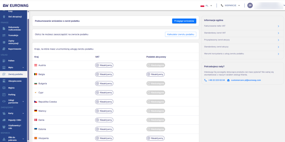Open the ZP user avatar
Viewport: 285px width, 142px height.
pyautogui.click(x=250, y=6)
